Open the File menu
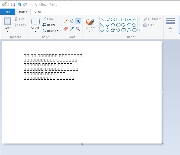The image size is (180, 155). click(x=8, y=12)
